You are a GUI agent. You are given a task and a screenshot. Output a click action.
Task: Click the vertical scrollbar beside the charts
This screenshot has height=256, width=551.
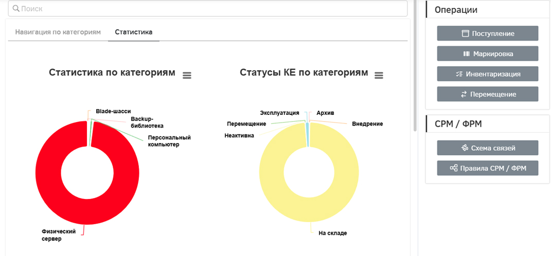click(x=414, y=67)
